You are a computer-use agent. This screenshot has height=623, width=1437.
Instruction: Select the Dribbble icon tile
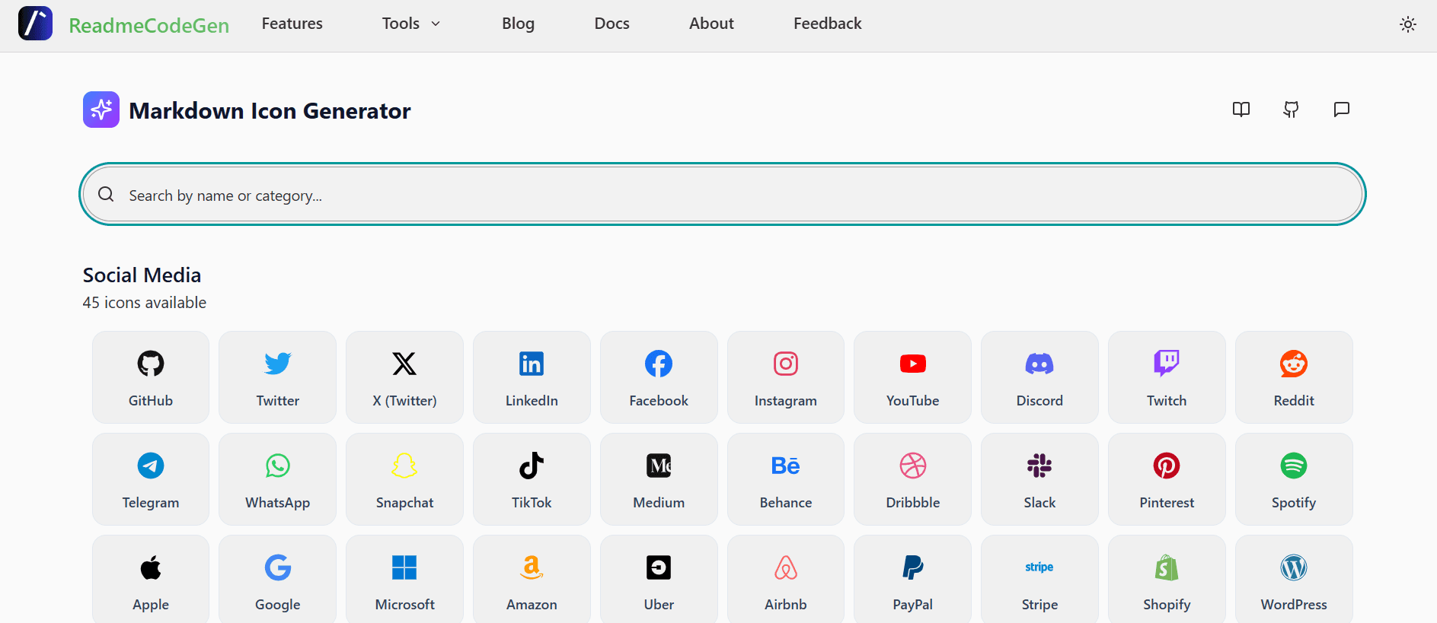coord(912,479)
